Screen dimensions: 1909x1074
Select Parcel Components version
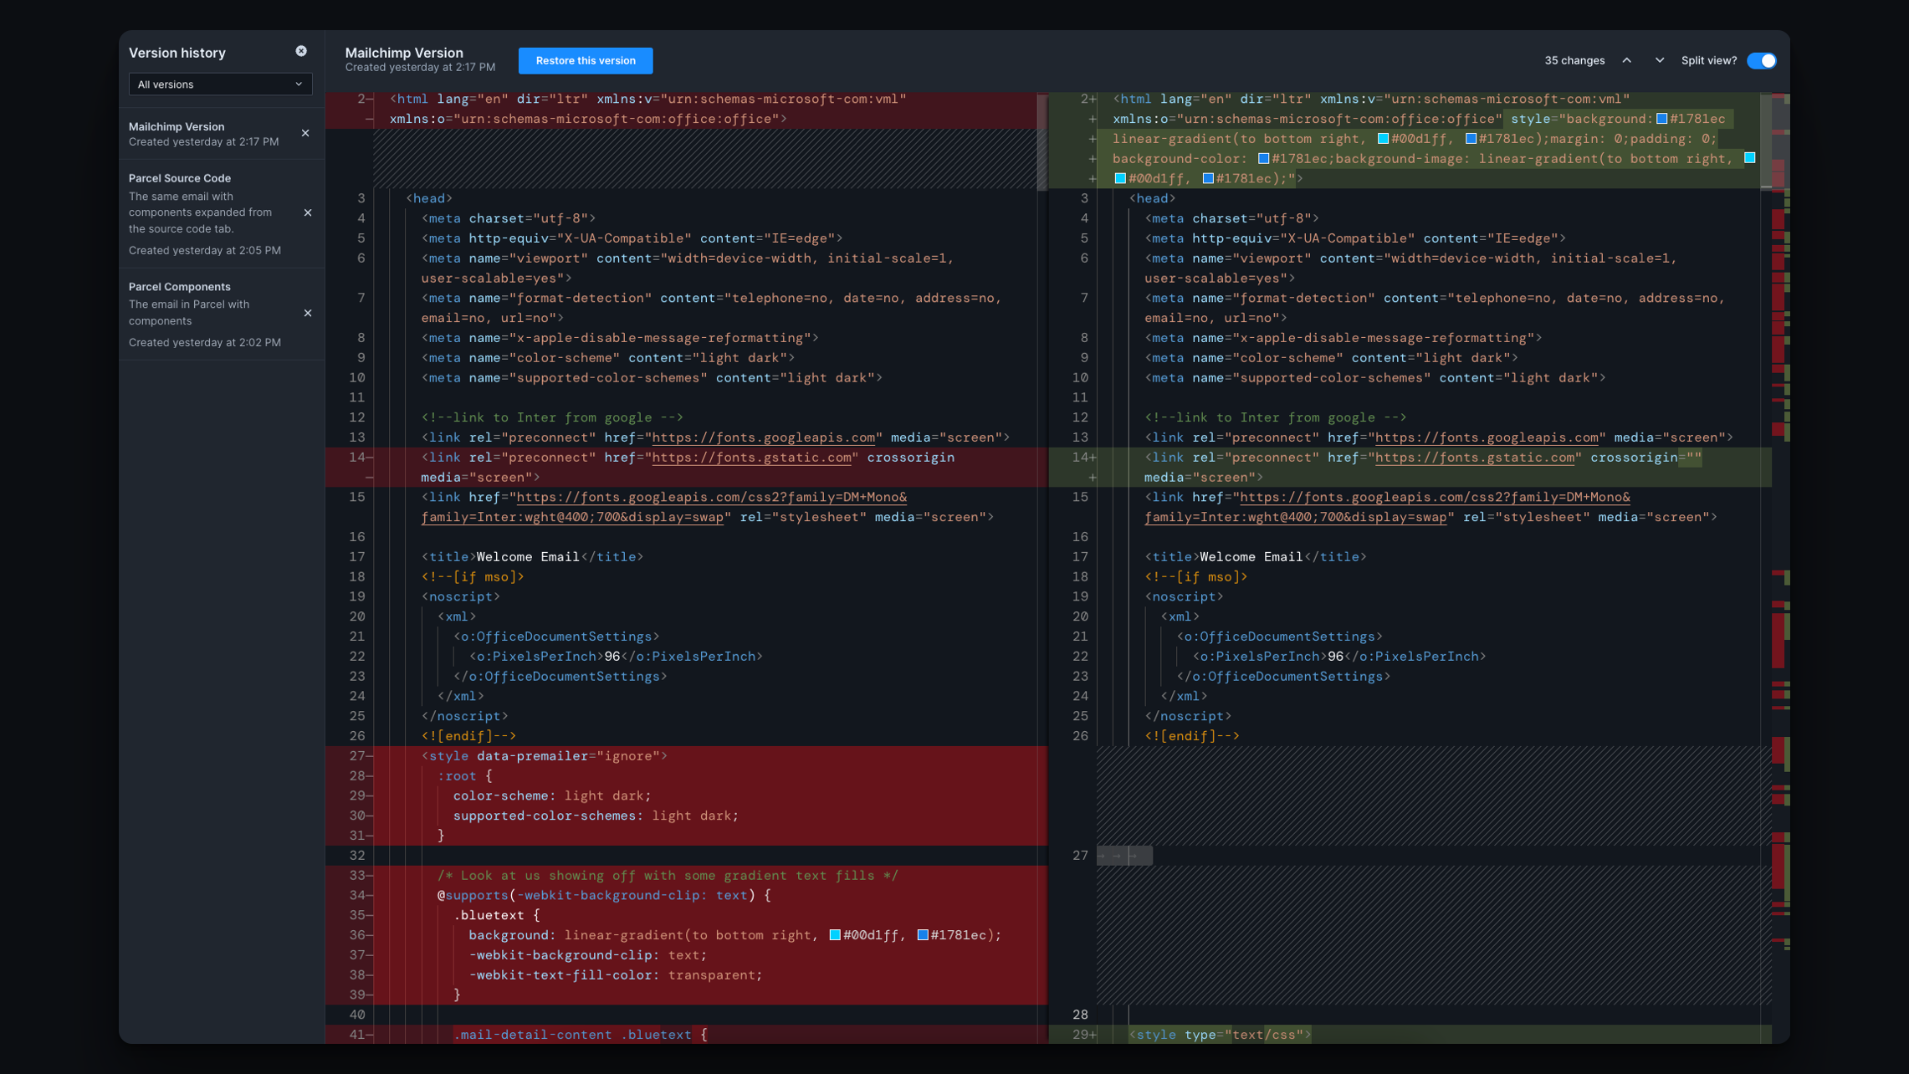point(179,287)
